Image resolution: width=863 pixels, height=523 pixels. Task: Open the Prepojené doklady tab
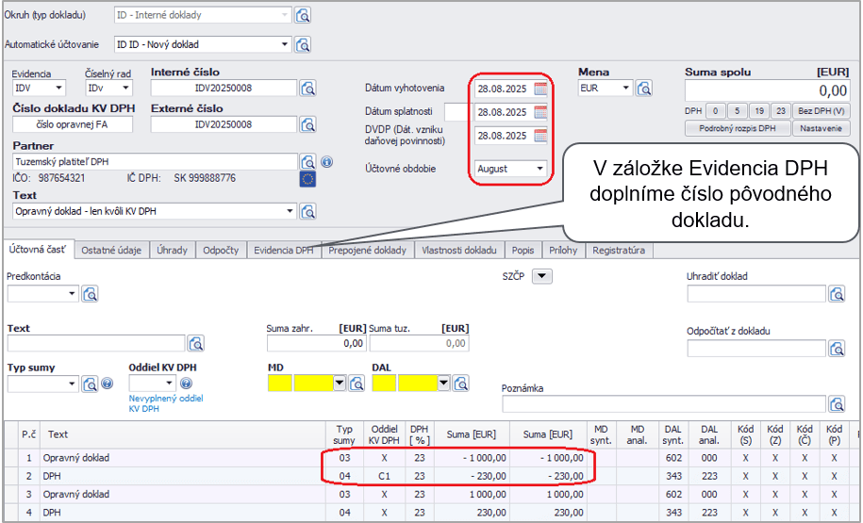click(x=367, y=251)
